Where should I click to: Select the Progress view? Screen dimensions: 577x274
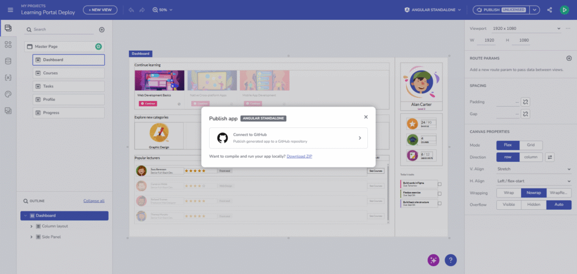point(69,113)
